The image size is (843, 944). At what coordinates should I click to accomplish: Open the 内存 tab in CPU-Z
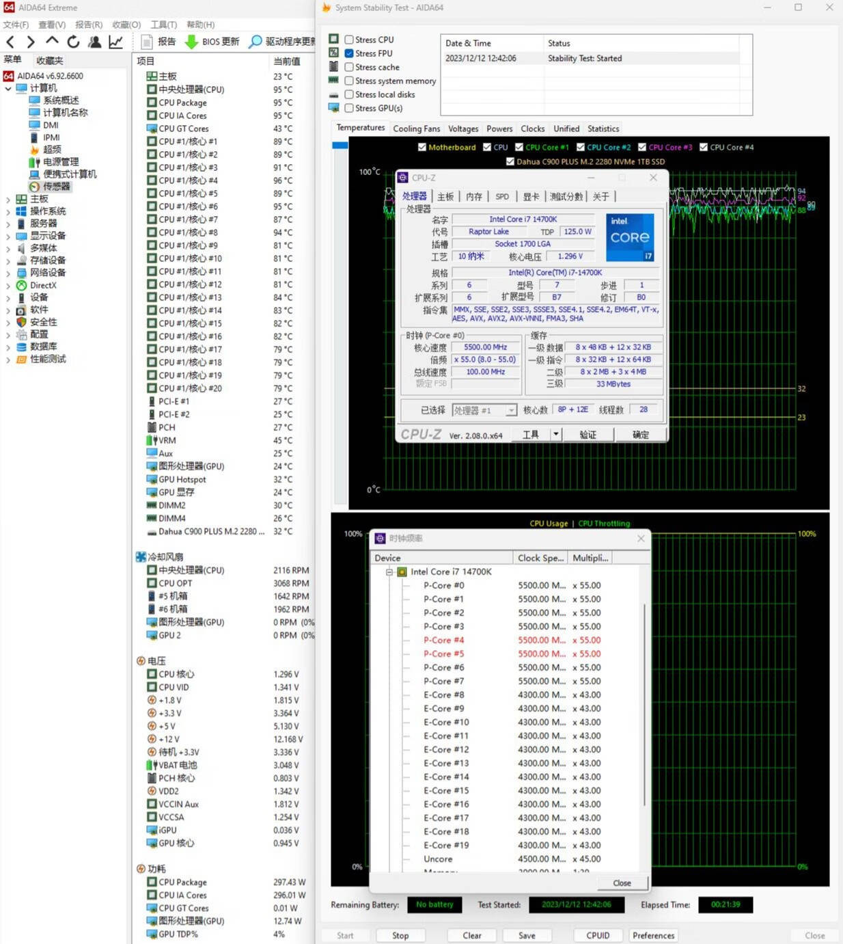474,197
